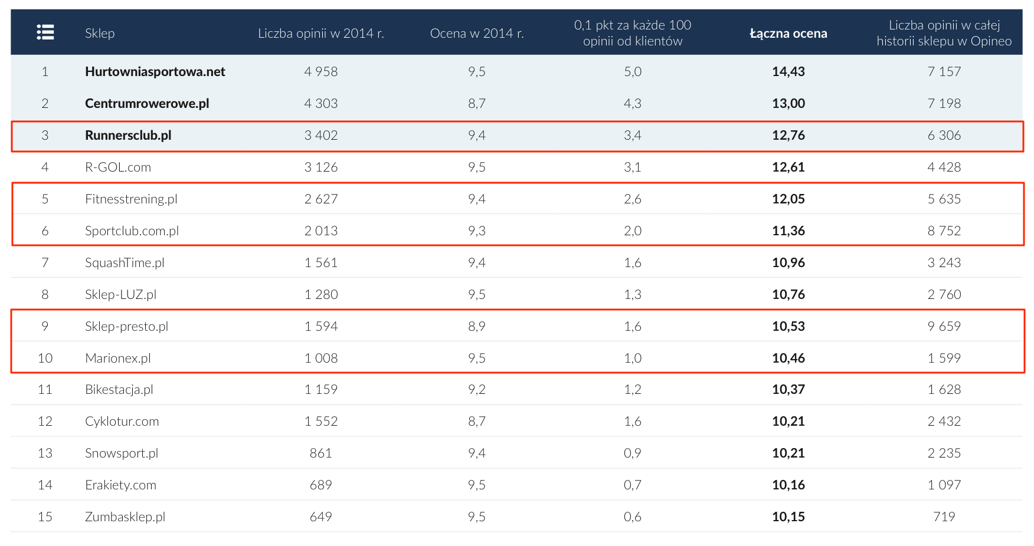Click the list icon in table header
This screenshot has height=546, width=1034.
point(45,32)
